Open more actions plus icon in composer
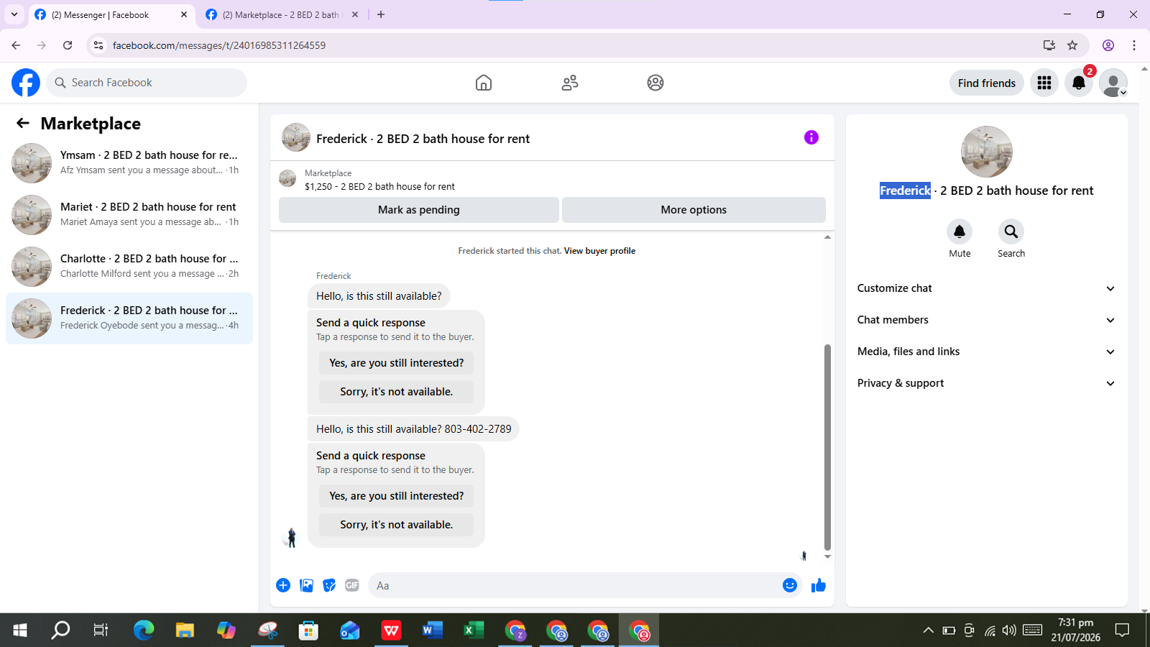Viewport: 1150px width, 647px height. point(283,585)
